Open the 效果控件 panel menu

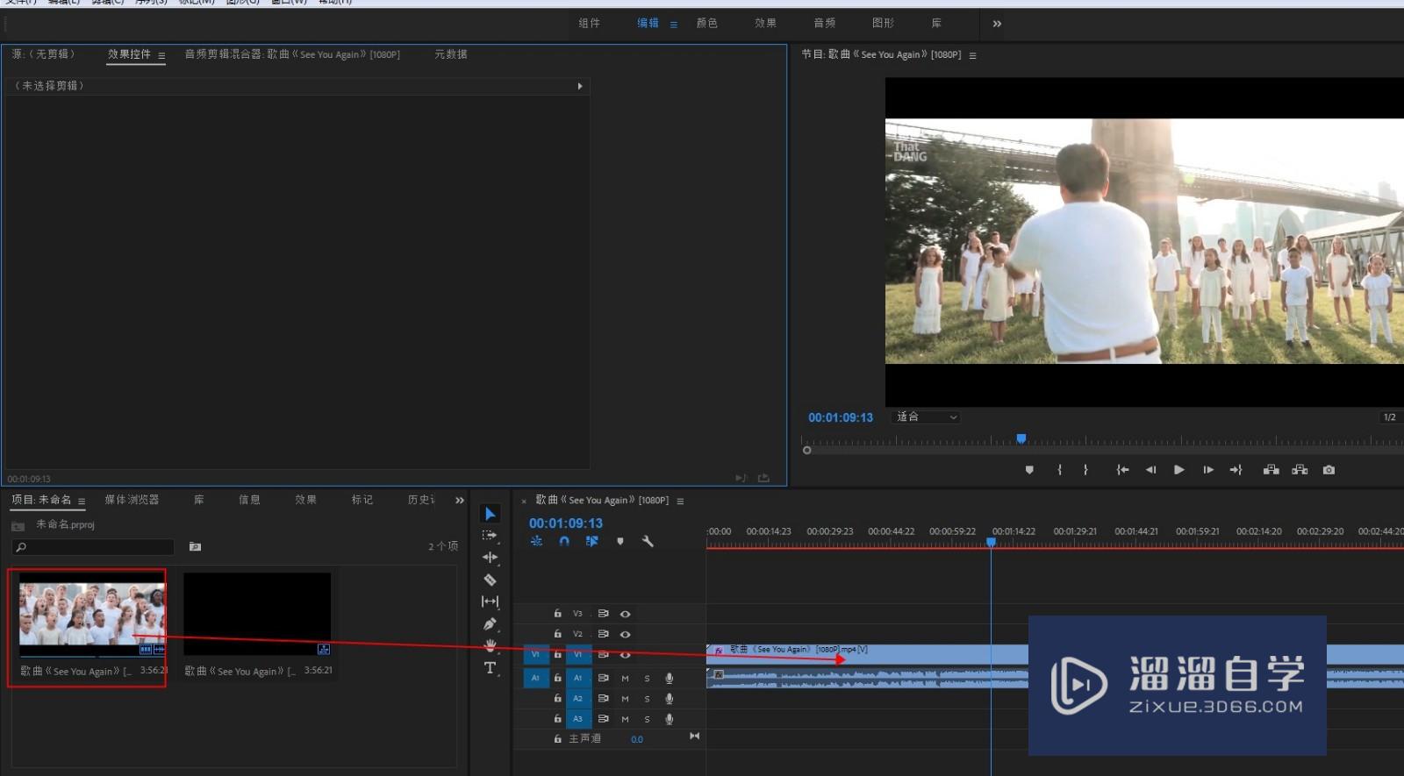[161, 55]
